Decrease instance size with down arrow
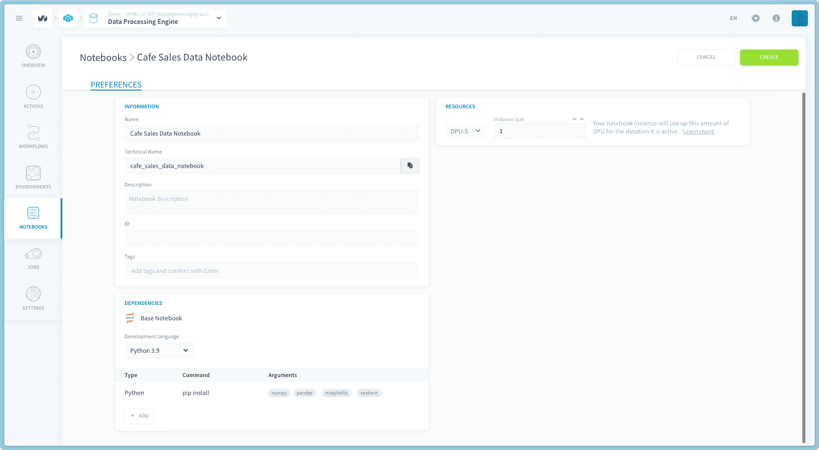Viewport: 819px width, 450px height. [x=574, y=119]
